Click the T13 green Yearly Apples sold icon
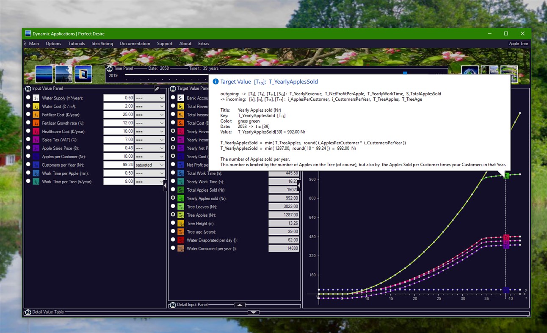 (181, 198)
